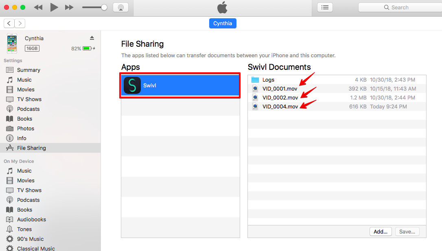The width and height of the screenshot is (442, 251).
Task: Click the Add... button
Action: (x=381, y=232)
